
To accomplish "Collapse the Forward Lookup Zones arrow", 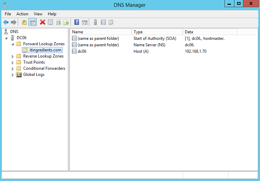I will 13,44.
